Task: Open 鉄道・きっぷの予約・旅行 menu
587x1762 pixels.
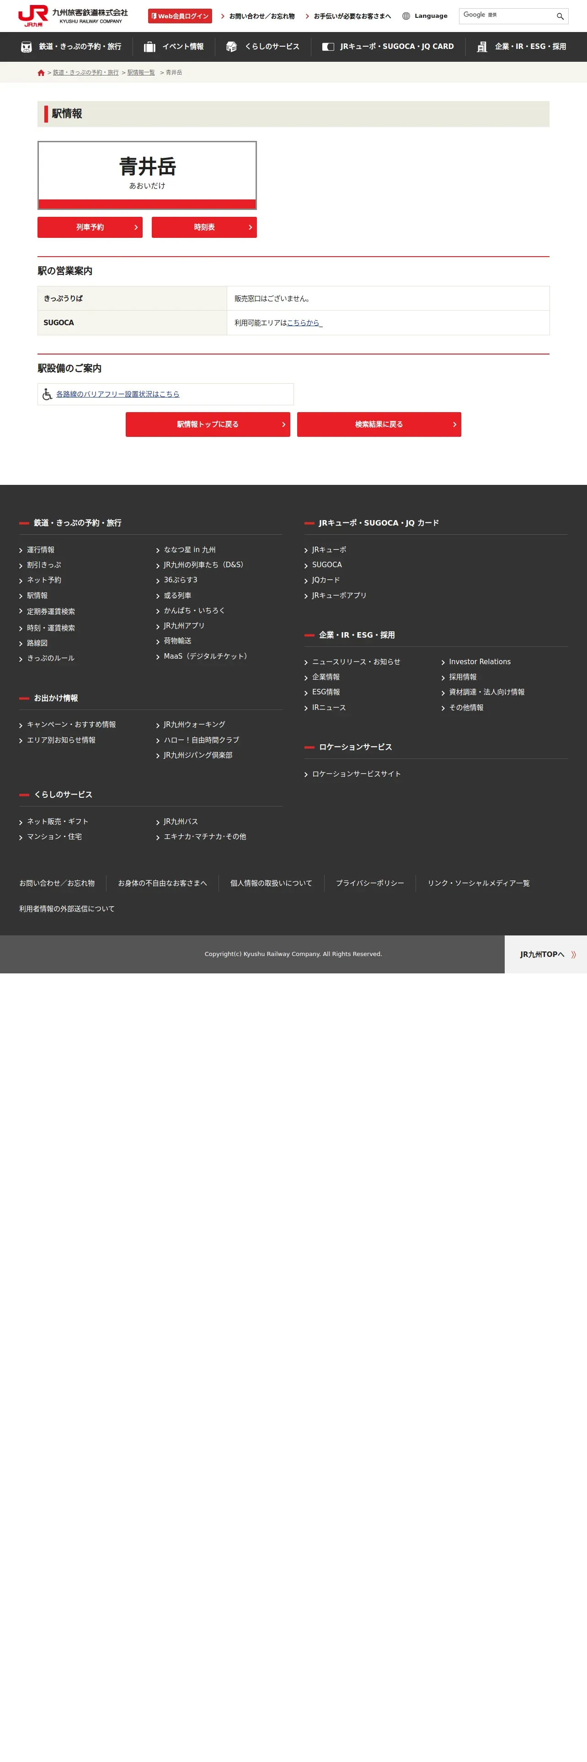Action: [80, 47]
